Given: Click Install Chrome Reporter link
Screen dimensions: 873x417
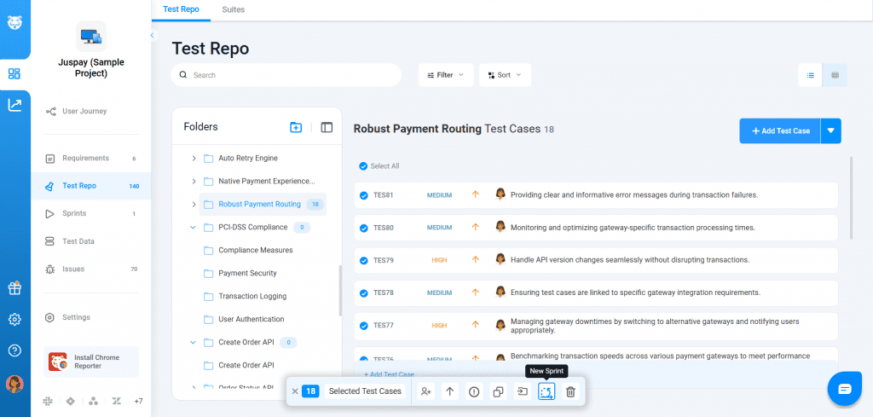Looking at the screenshot, I should coord(91,361).
